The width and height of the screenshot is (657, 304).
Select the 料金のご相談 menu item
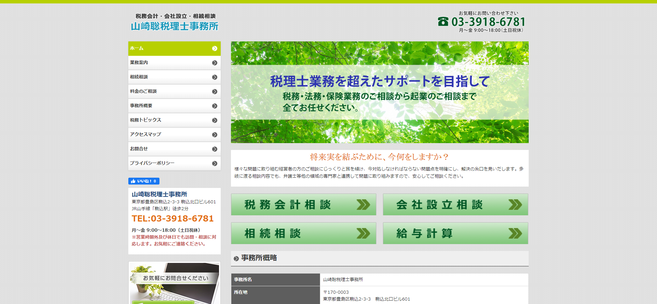pos(175,91)
